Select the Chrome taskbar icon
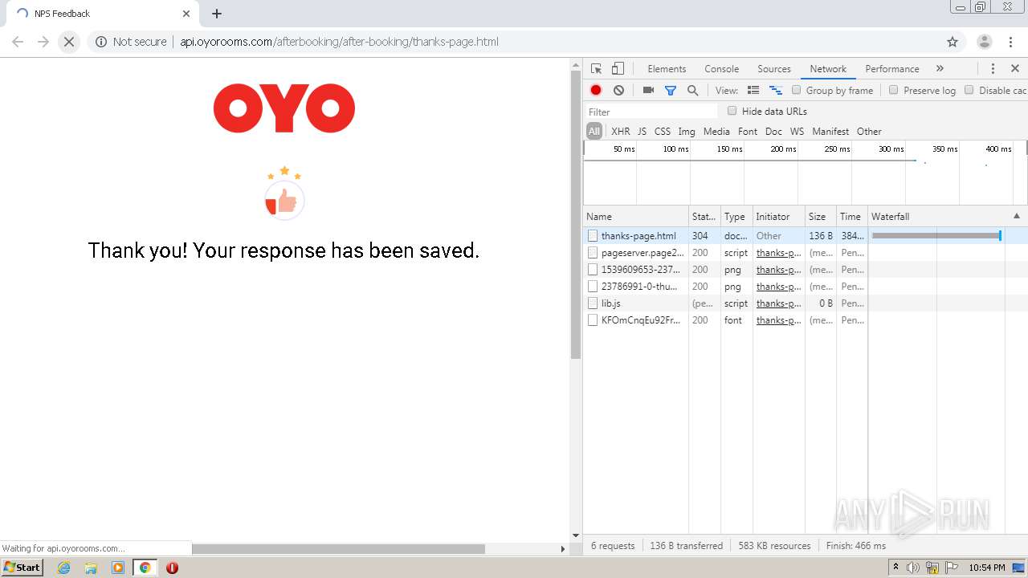 145,568
